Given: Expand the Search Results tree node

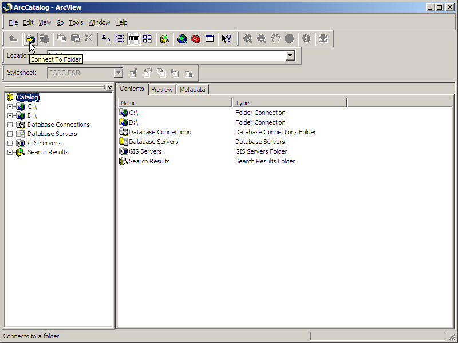Looking at the screenshot, I should pyautogui.click(x=10, y=152).
